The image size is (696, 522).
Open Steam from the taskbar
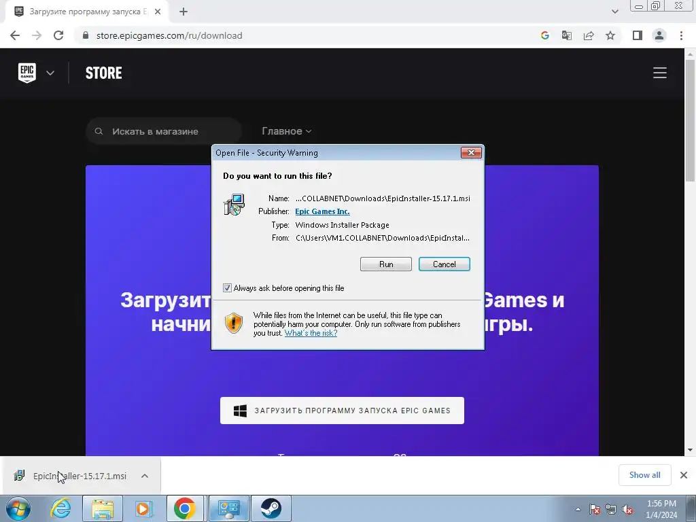pyautogui.click(x=271, y=508)
